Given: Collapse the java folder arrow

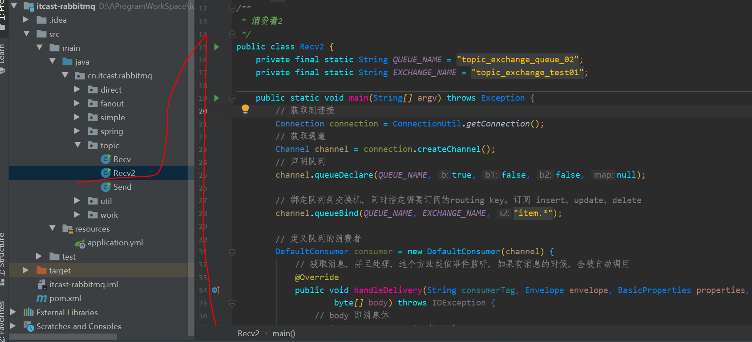Looking at the screenshot, I should click(53, 61).
